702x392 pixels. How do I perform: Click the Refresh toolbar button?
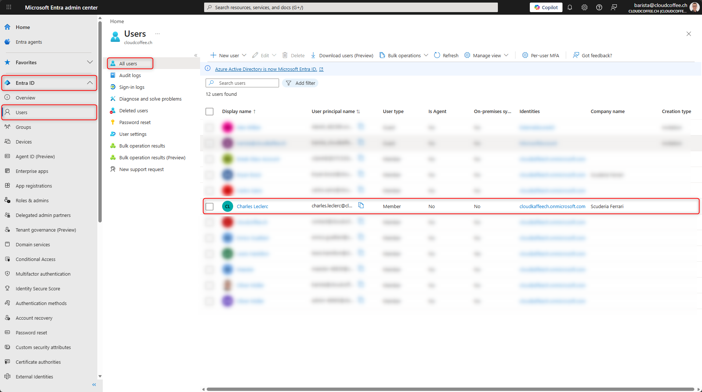click(x=446, y=55)
